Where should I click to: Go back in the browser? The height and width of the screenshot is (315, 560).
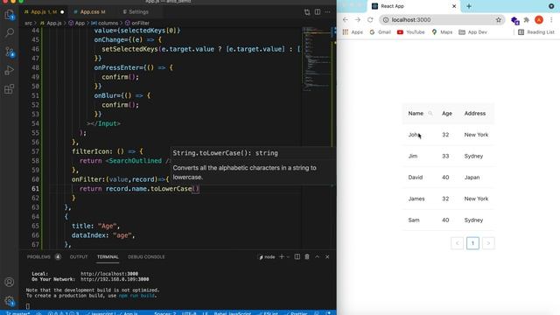[345, 19]
